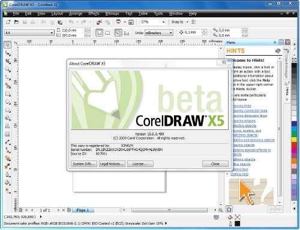The height and width of the screenshot is (230, 300).
Task: Open the A4 paper size dropdown
Action: point(29,33)
